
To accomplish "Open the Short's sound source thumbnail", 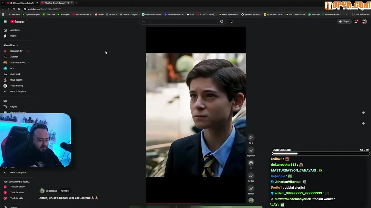I will tap(251, 200).
